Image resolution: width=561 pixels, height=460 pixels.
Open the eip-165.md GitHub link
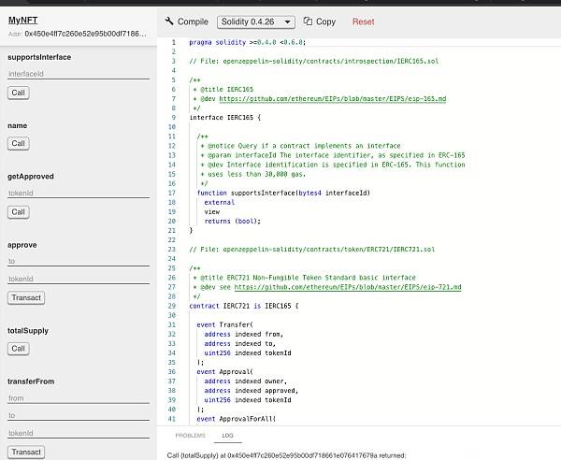tap(333, 99)
